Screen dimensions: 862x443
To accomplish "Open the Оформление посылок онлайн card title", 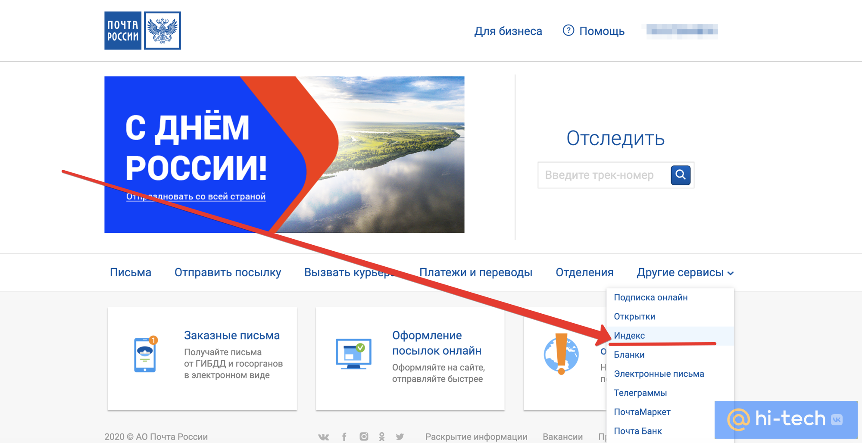I will (x=437, y=343).
